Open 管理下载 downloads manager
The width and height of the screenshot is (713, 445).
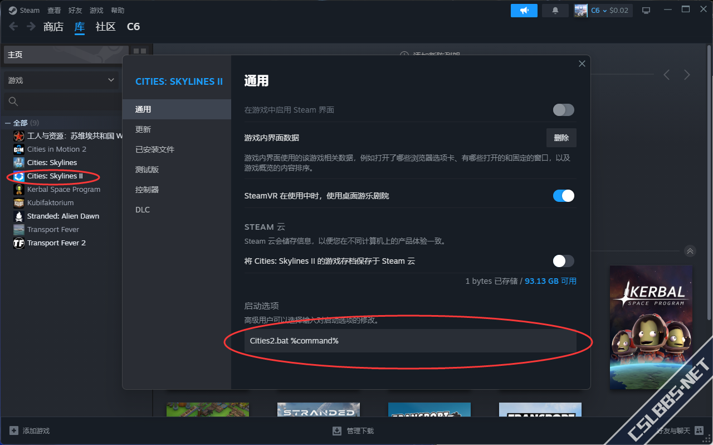[x=353, y=431]
